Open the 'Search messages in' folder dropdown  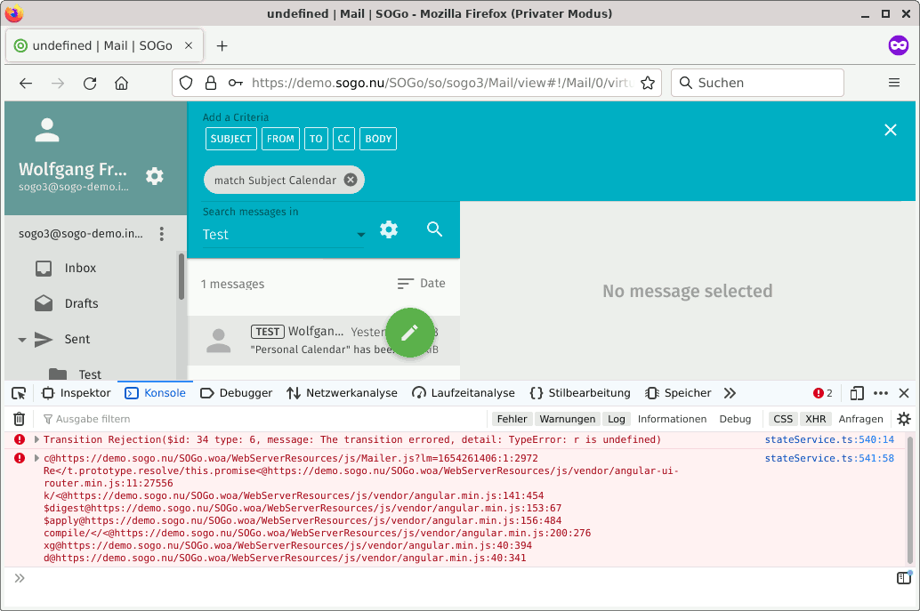pyautogui.click(x=285, y=235)
